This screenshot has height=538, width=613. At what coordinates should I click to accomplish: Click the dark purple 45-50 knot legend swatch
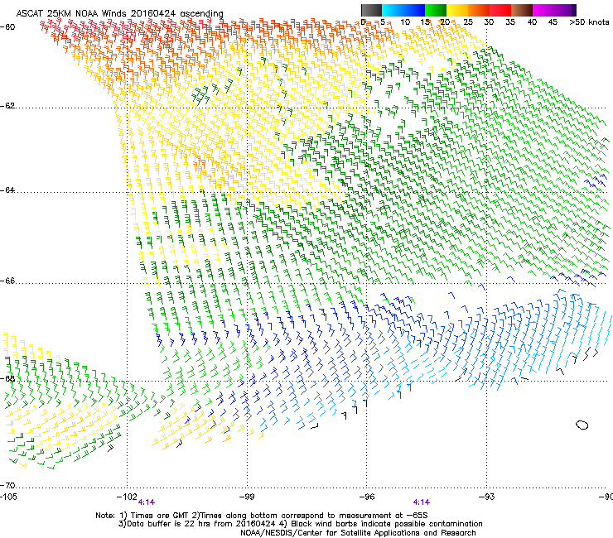tap(565, 10)
